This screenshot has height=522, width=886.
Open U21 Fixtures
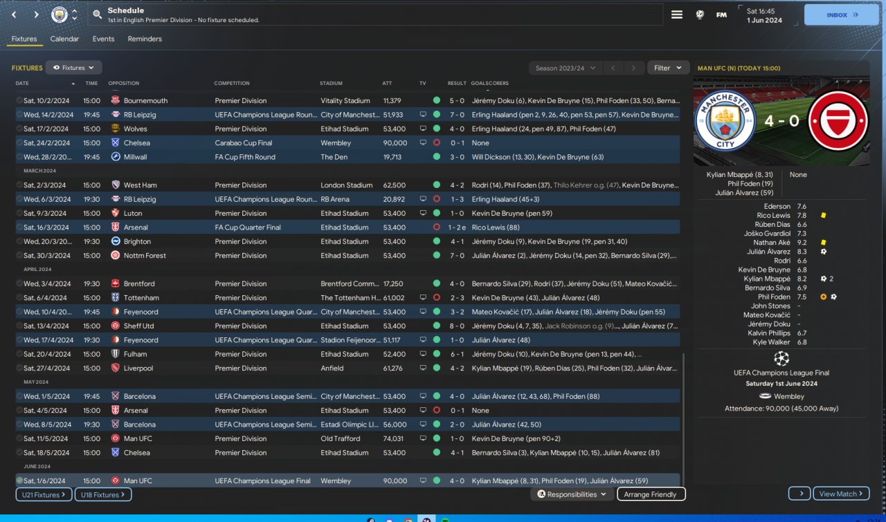click(x=43, y=494)
